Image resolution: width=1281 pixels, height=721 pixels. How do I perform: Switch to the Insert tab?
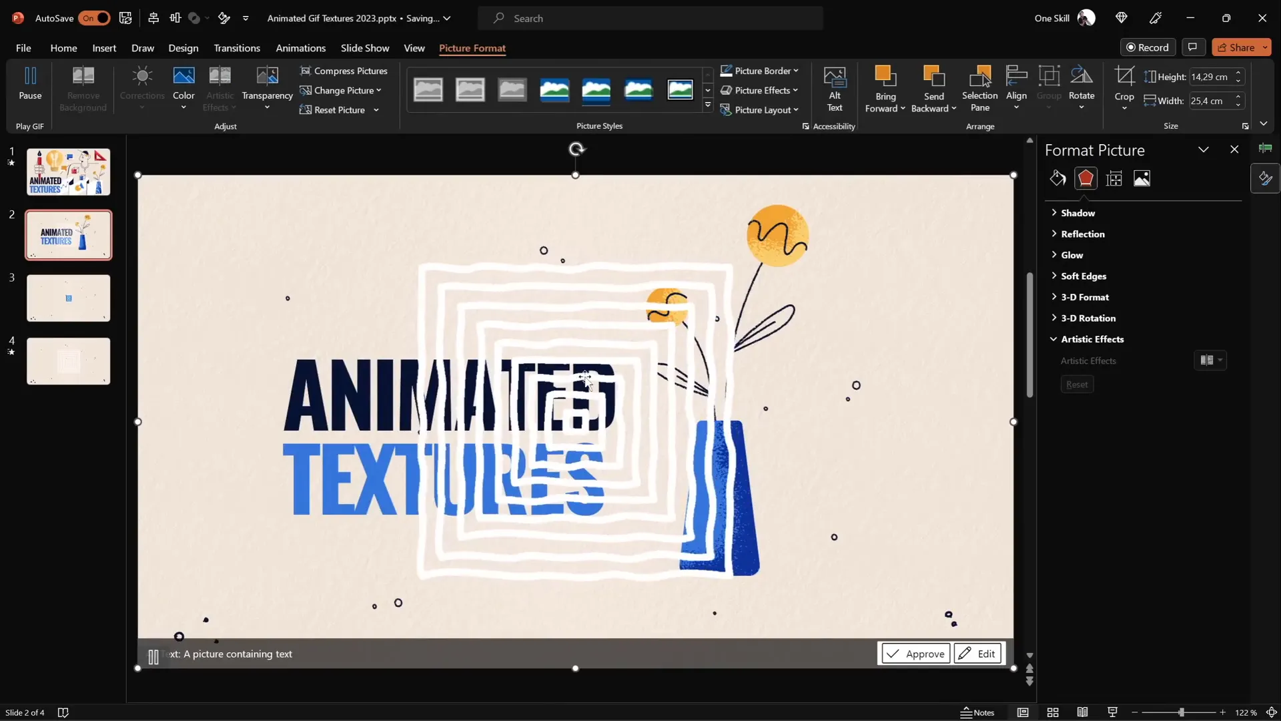pos(104,48)
